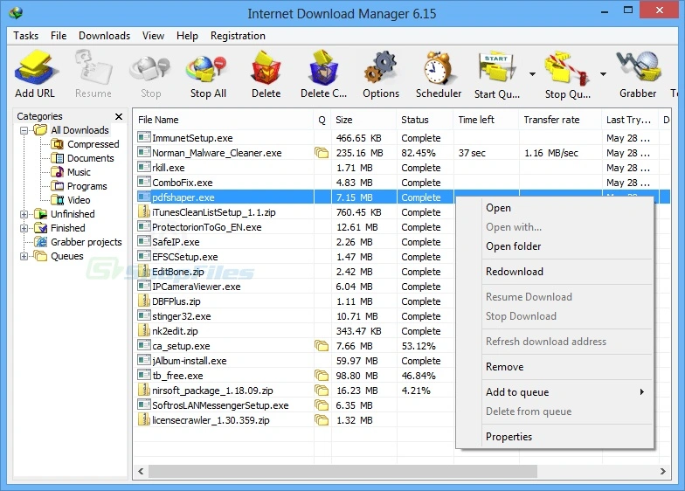Select the nk2edit.zip download row

(295, 331)
